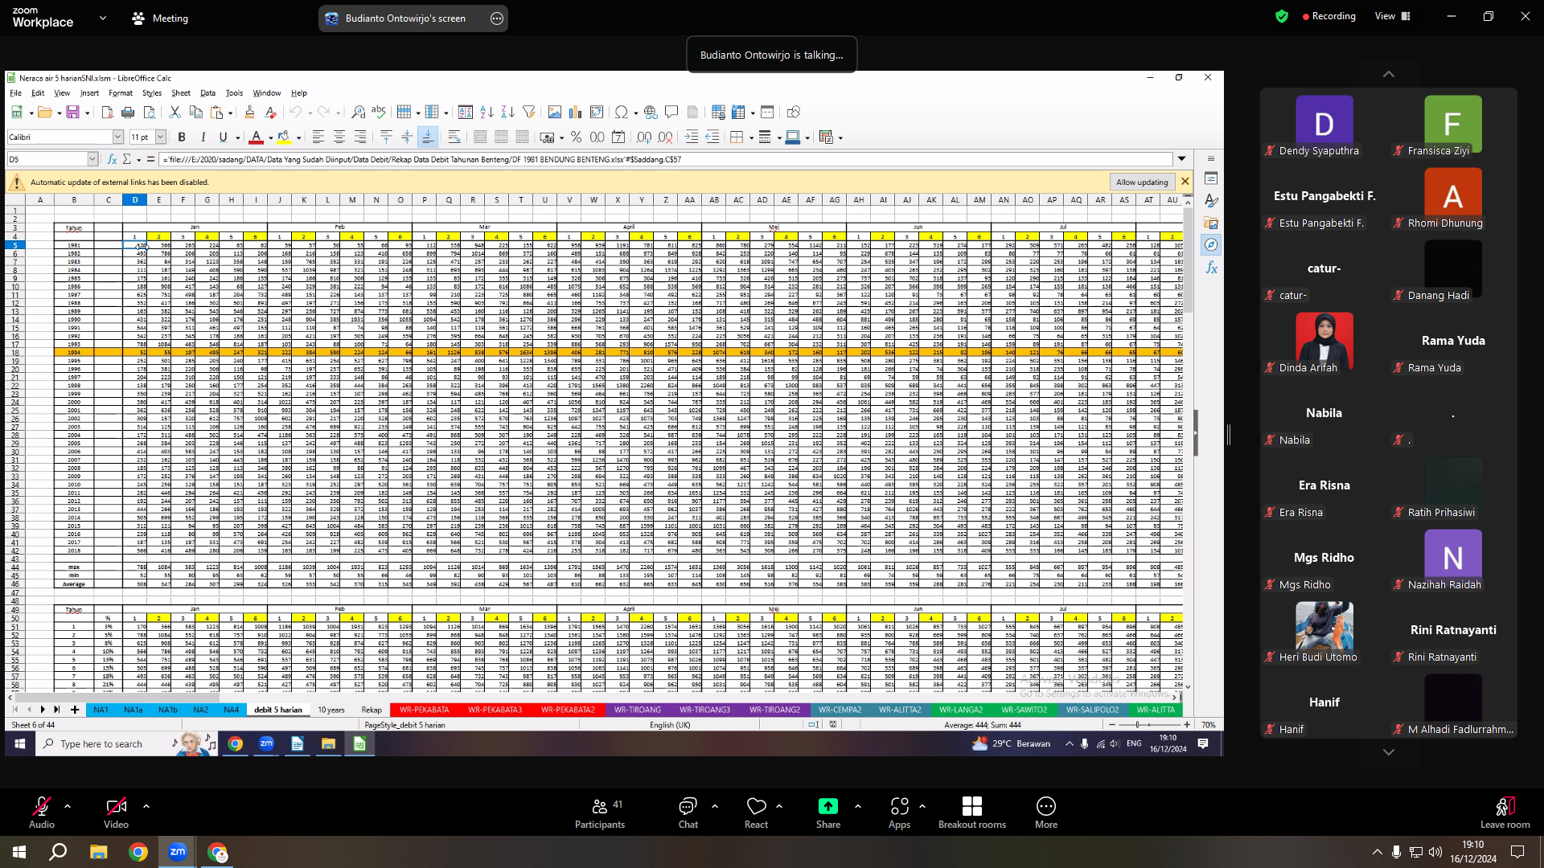This screenshot has width=1544, height=868.
Task: Click the Sidebar Gallery icon
Action: click(x=1211, y=223)
